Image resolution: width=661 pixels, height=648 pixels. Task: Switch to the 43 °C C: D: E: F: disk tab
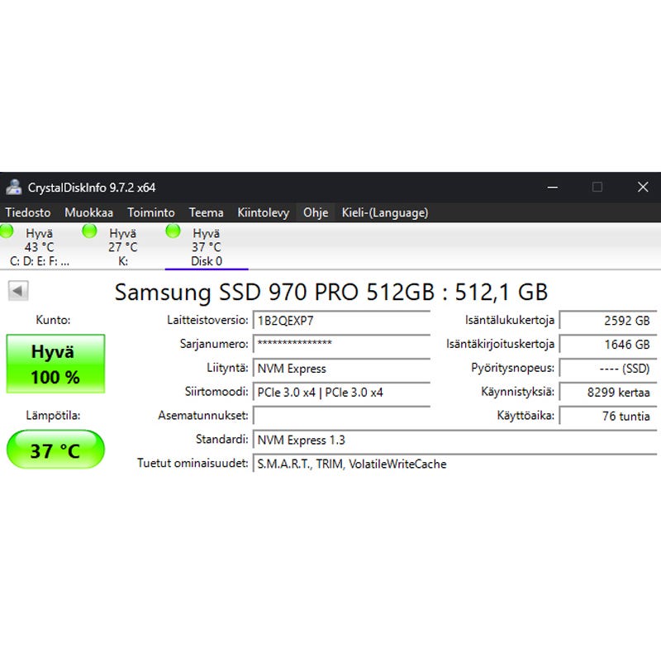(40, 246)
